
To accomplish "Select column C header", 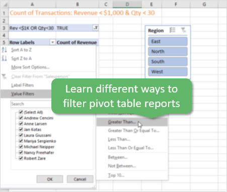I will (x=106, y=4).
